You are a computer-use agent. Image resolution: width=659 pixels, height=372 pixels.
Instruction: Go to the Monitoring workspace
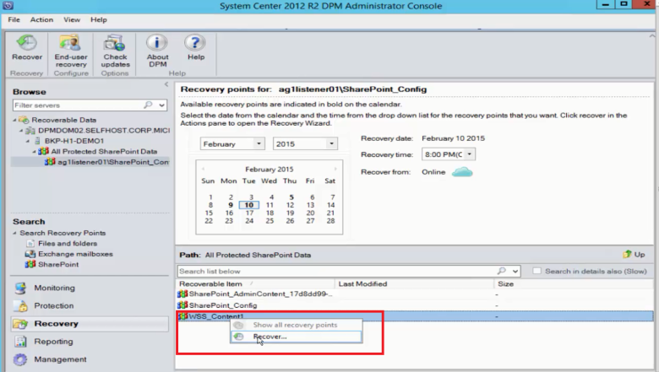pyautogui.click(x=54, y=288)
